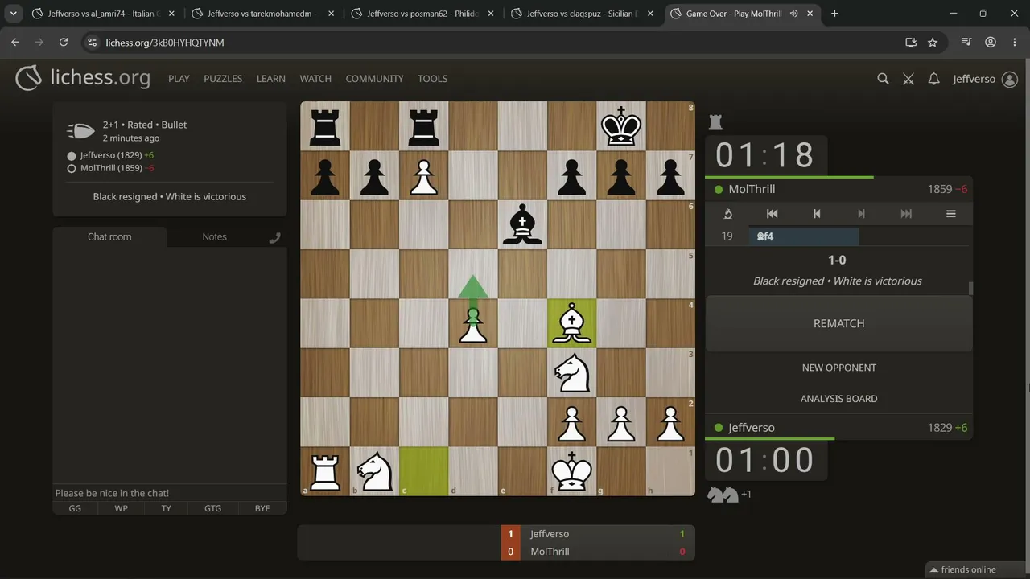This screenshot has width=1030, height=579.
Task: Open the lichess search magnifier
Action: [883, 79]
